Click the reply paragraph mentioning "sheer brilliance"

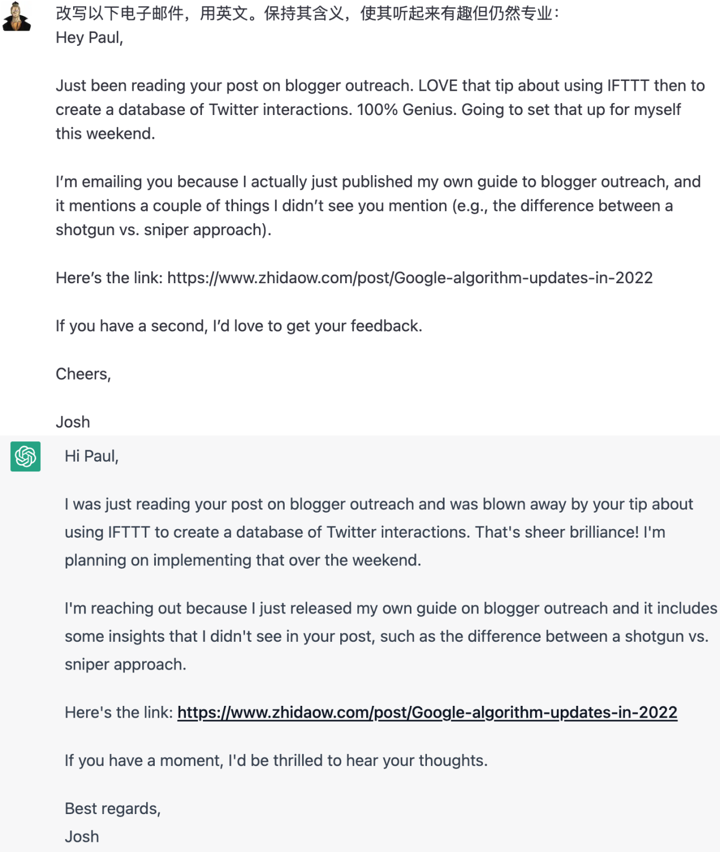coord(379,532)
